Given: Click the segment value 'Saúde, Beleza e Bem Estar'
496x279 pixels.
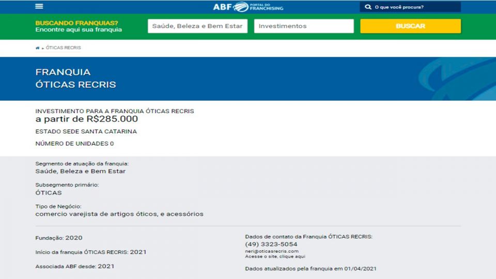Looking at the screenshot, I should (81, 171).
